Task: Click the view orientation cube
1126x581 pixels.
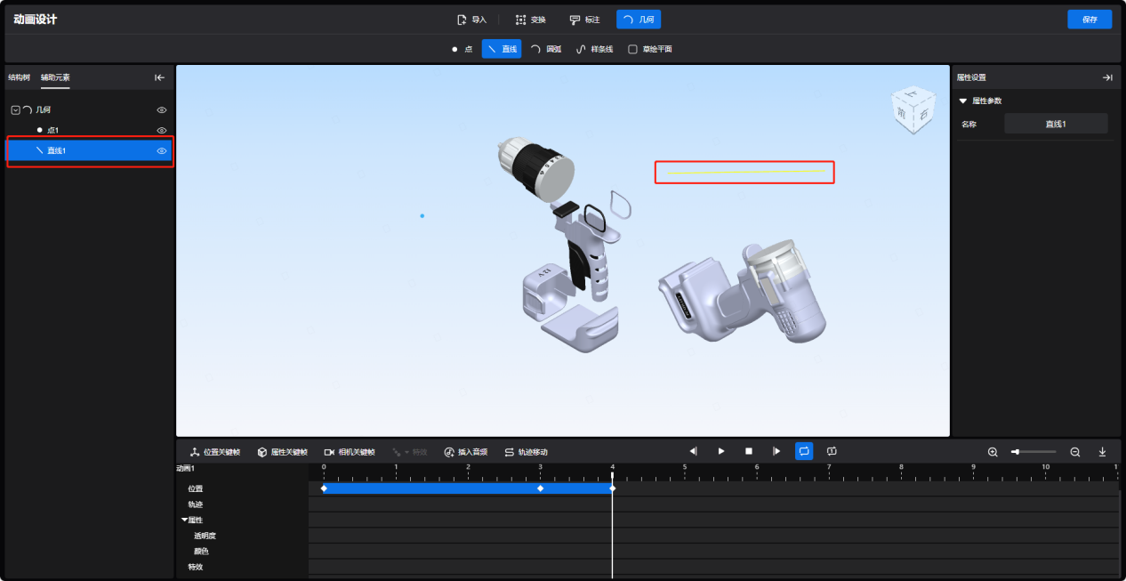Action: pyautogui.click(x=913, y=109)
